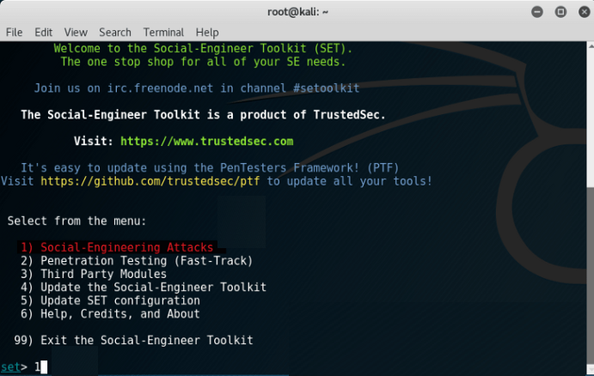The width and height of the screenshot is (594, 376).
Task: Click the 'Social-Engineering Attacks' menu line
Action: tap(117, 247)
